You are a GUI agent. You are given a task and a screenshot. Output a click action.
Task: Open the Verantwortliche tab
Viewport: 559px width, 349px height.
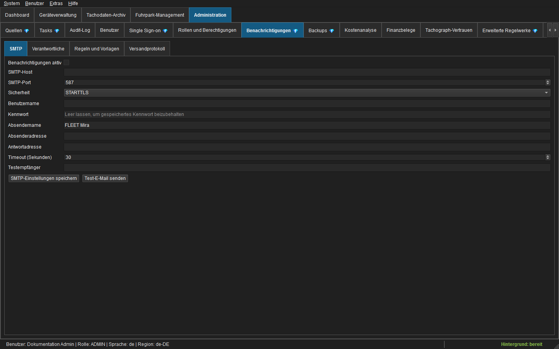tap(48, 49)
